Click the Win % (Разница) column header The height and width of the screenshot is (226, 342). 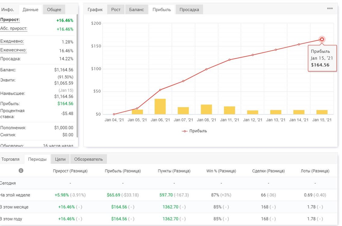(221, 171)
